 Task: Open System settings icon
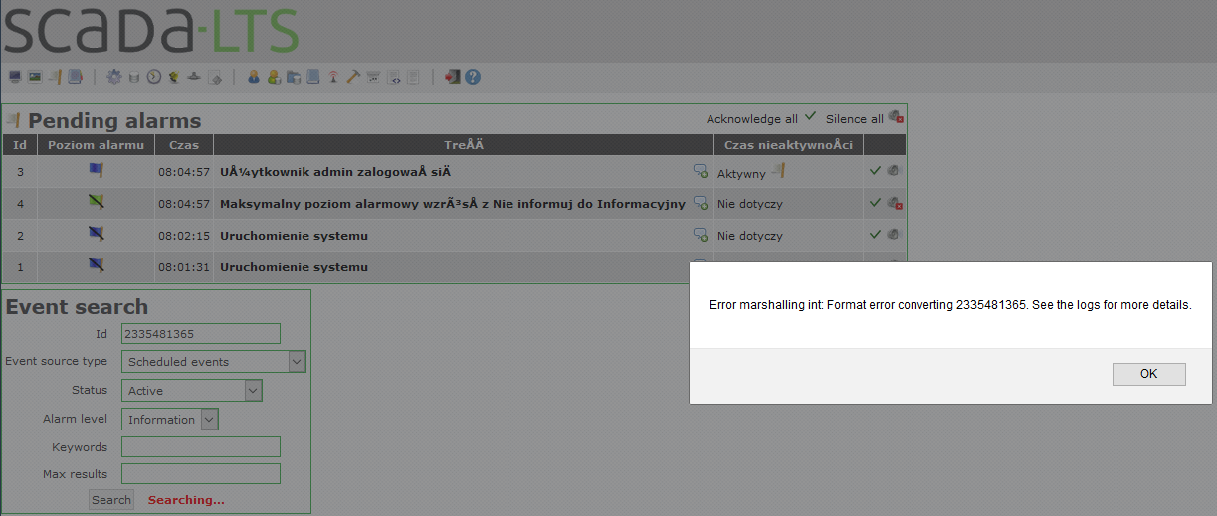point(373,77)
